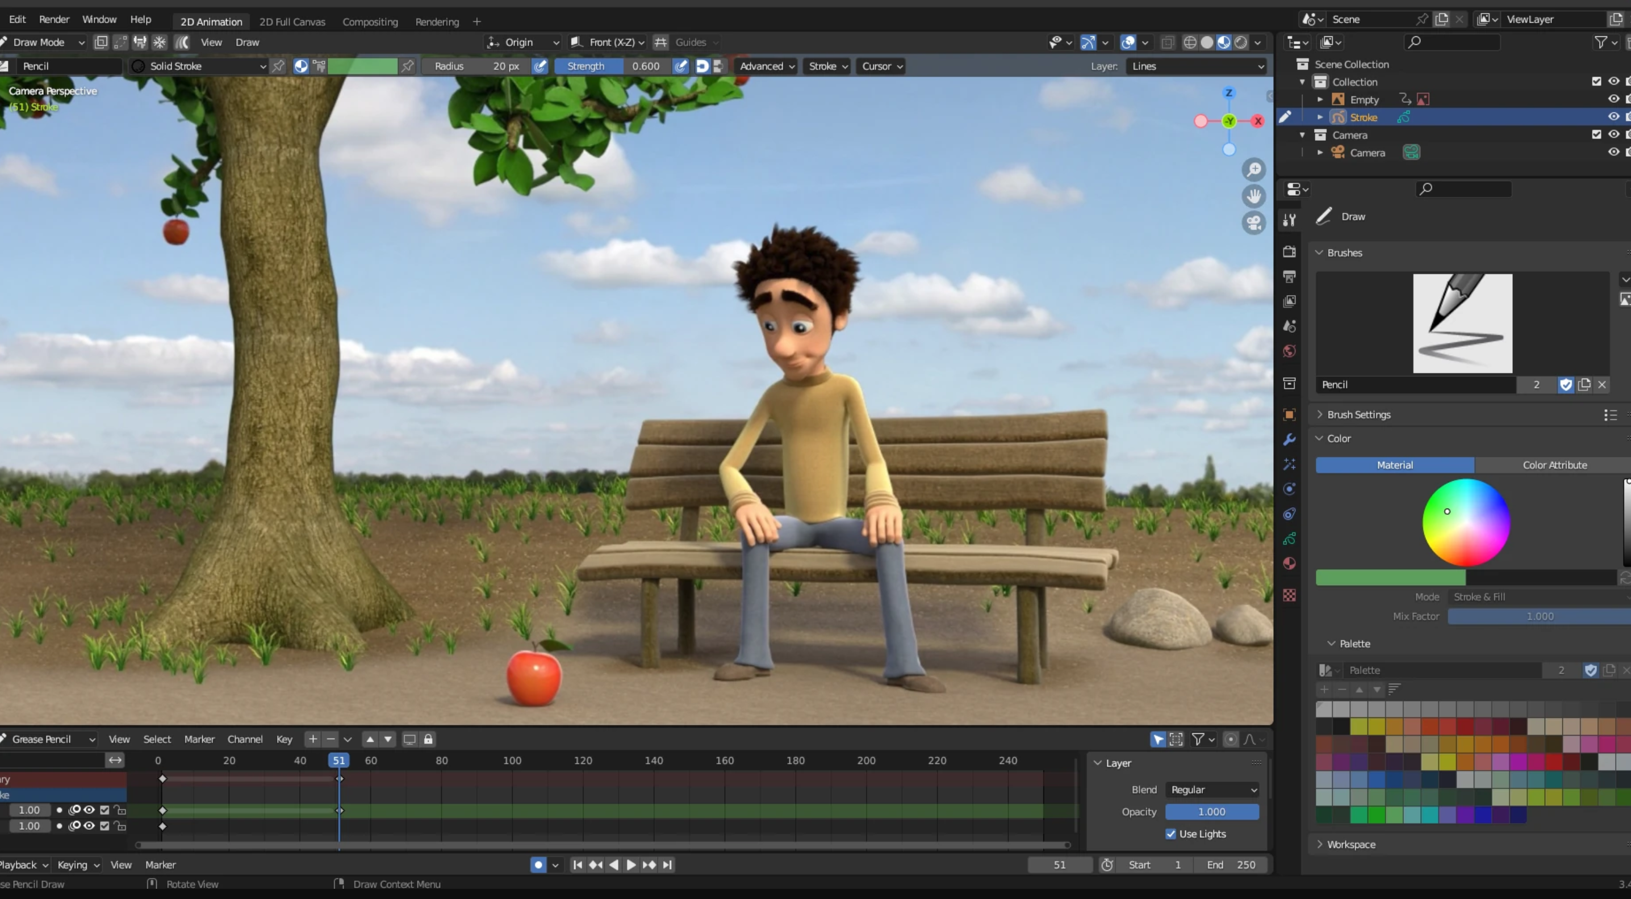This screenshot has height=899, width=1631.
Task: Pick a color from the color wheel
Action: [x=1466, y=522]
